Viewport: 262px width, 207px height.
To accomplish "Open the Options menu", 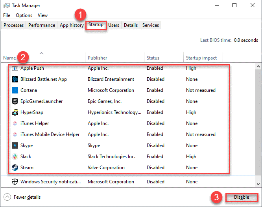I will pyautogui.click(x=24, y=15).
